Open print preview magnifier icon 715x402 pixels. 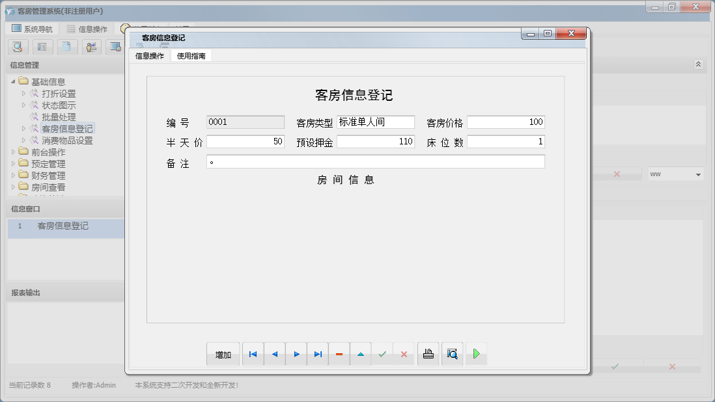click(453, 355)
